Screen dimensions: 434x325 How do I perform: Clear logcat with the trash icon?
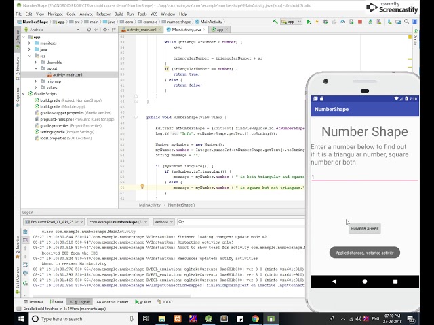pos(25,232)
